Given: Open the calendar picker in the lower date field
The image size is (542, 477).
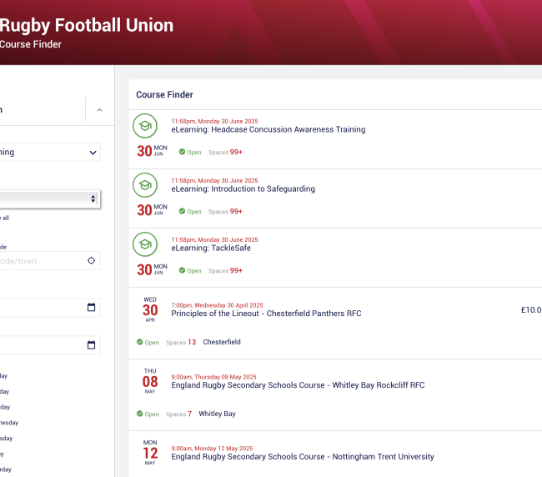Looking at the screenshot, I should [92, 345].
